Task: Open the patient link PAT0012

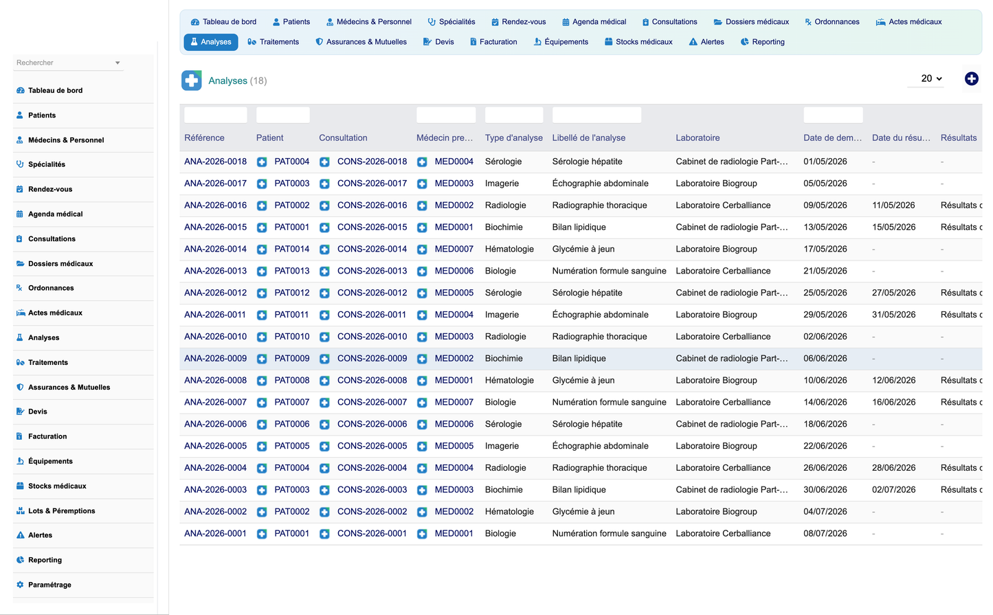Action: [291, 293]
